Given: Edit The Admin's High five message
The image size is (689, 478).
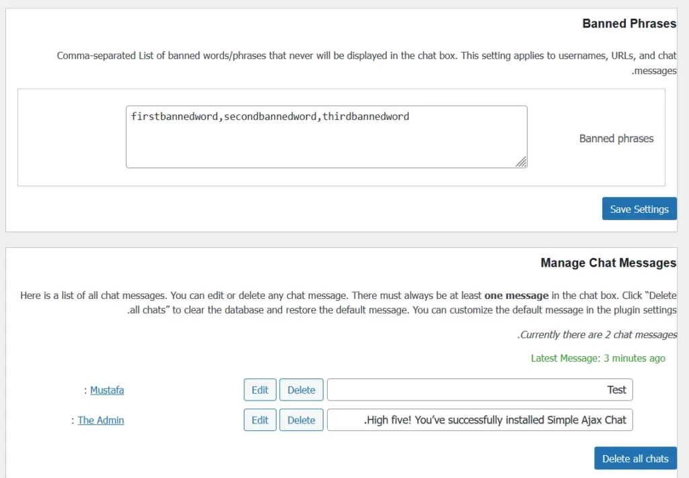Looking at the screenshot, I should click(260, 420).
